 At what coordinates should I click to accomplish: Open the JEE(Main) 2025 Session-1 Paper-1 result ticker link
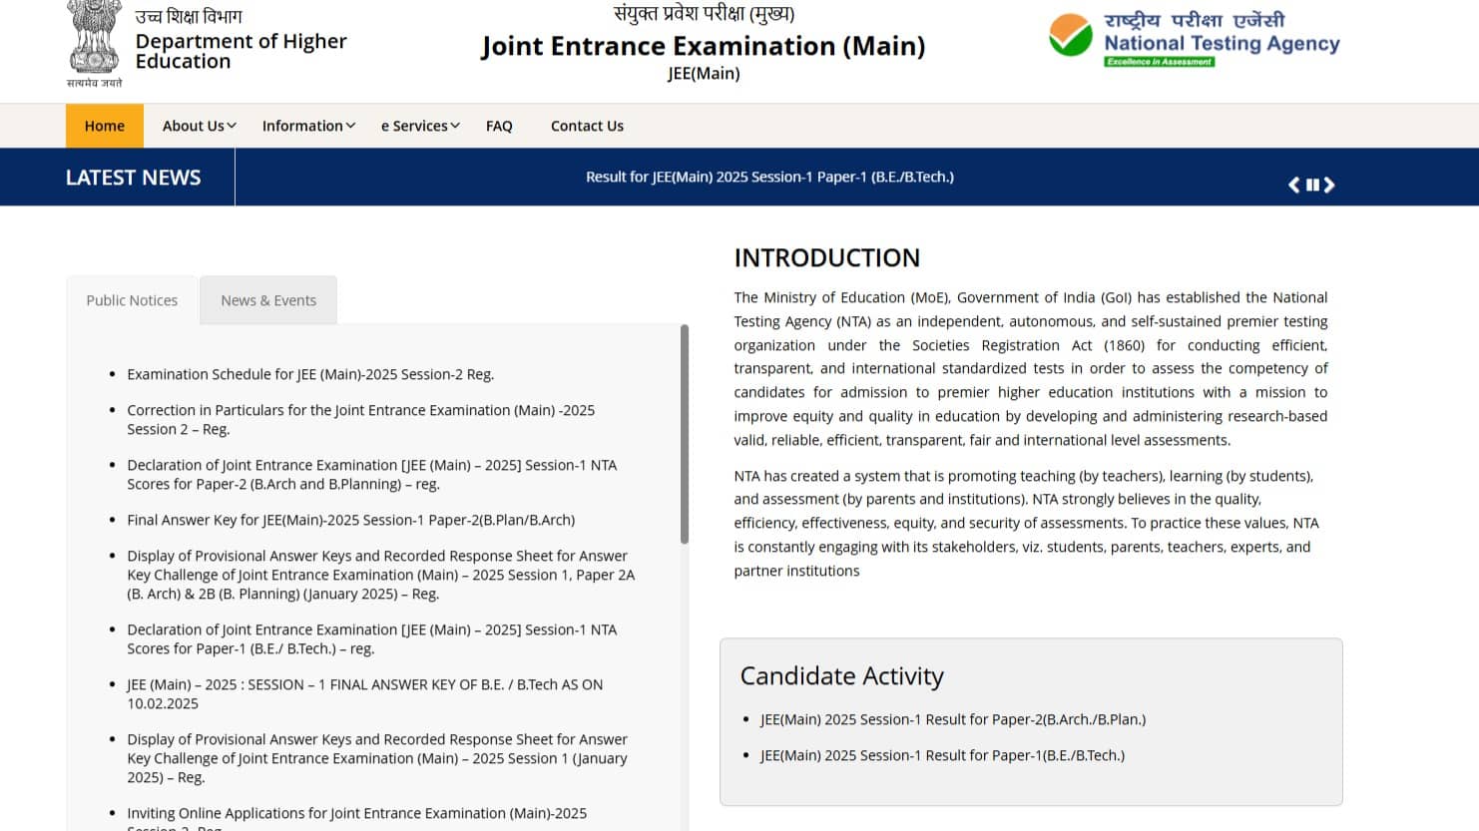pos(769,177)
